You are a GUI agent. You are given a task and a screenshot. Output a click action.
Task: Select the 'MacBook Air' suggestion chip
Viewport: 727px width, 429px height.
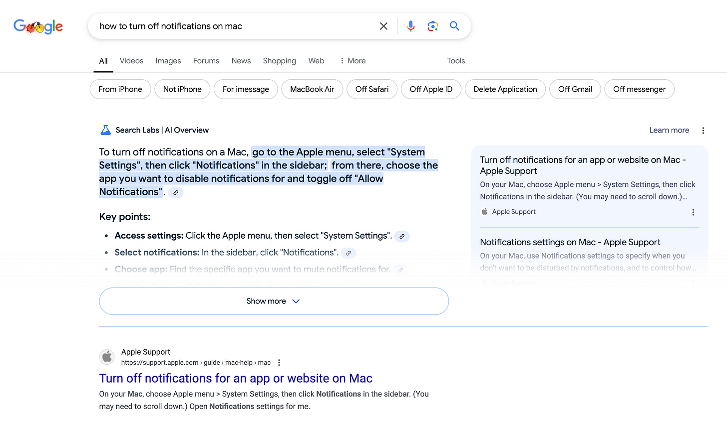tap(312, 89)
